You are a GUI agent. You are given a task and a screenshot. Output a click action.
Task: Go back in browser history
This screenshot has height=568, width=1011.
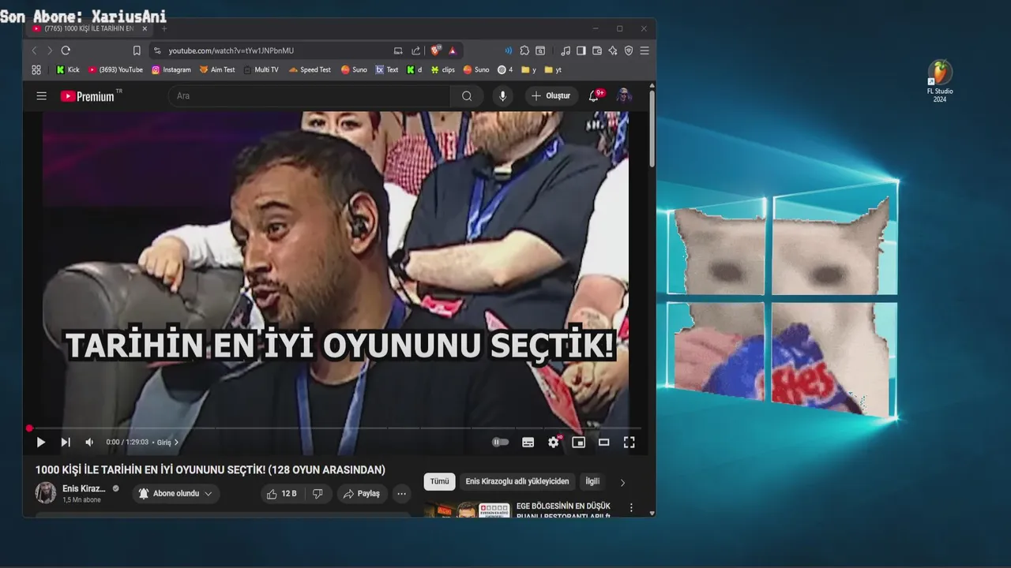point(34,50)
